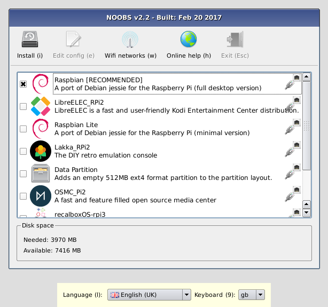Click the scroll up arrow at list top
The image size is (328, 307).
point(307,77)
